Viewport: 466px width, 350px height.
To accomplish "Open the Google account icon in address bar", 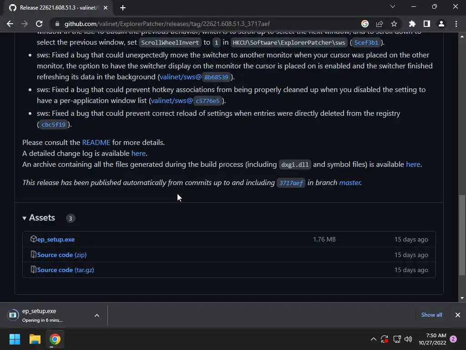I will [365, 24].
